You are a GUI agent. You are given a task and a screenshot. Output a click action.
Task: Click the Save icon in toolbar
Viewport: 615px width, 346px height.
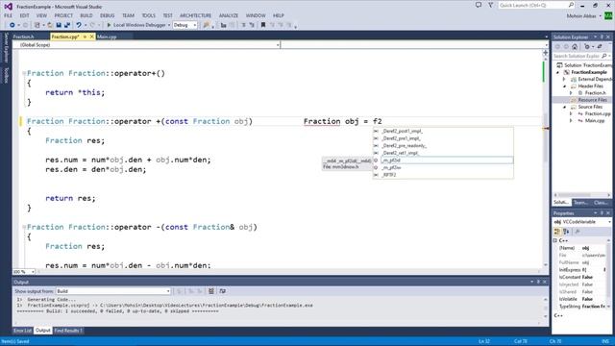59,25
